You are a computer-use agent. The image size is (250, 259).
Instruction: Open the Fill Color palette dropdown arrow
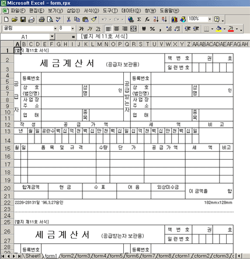(224, 29)
